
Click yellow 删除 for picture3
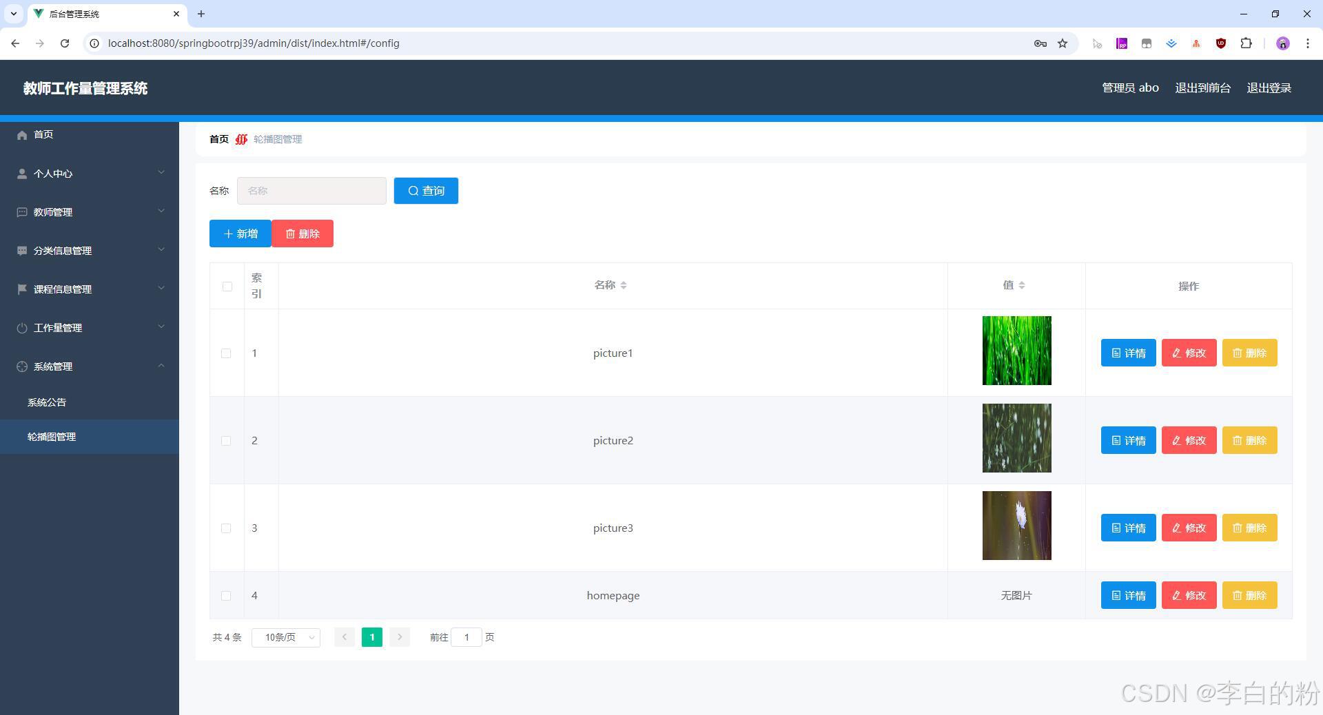pyautogui.click(x=1249, y=528)
